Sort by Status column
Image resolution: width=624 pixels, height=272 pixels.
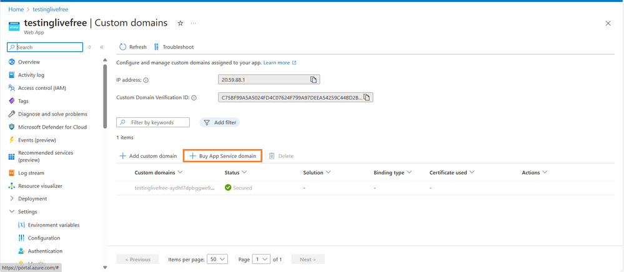(x=236, y=173)
